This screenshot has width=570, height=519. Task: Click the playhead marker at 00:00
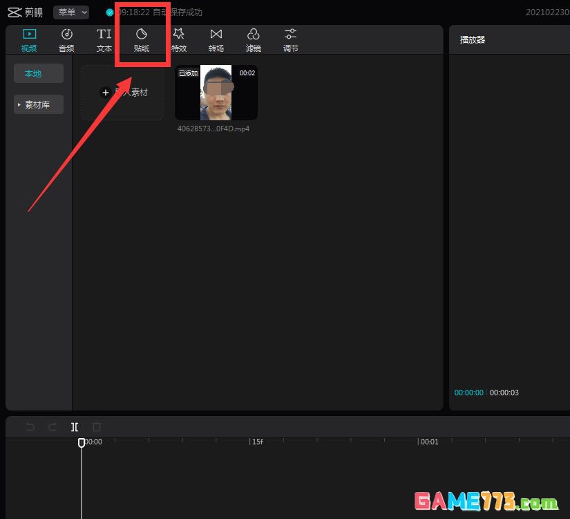pyautogui.click(x=82, y=442)
